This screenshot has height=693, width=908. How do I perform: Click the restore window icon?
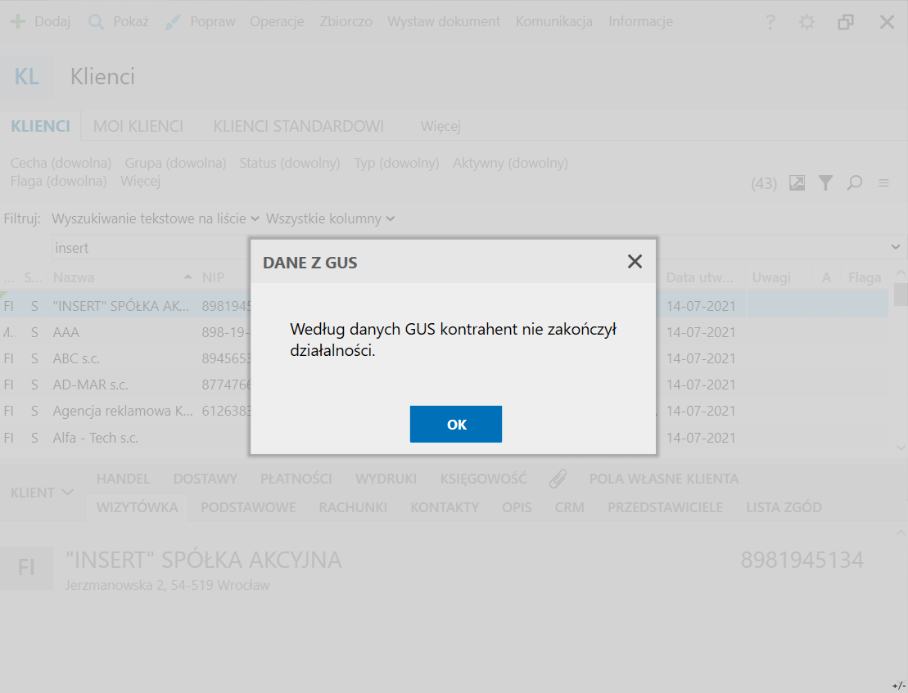[x=846, y=22]
